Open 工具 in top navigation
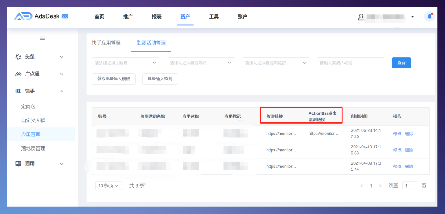The width and height of the screenshot is (445, 214). click(x=214, y=17)
